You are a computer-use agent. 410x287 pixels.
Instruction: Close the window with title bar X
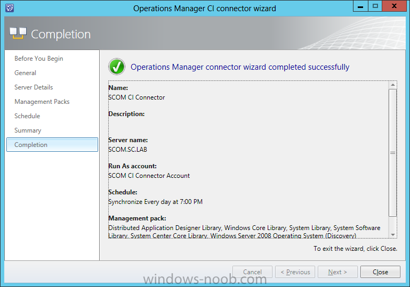click(394, 6)
